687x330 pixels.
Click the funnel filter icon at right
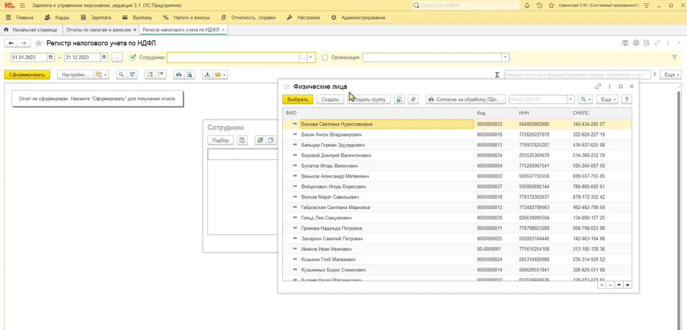[674, 58]
